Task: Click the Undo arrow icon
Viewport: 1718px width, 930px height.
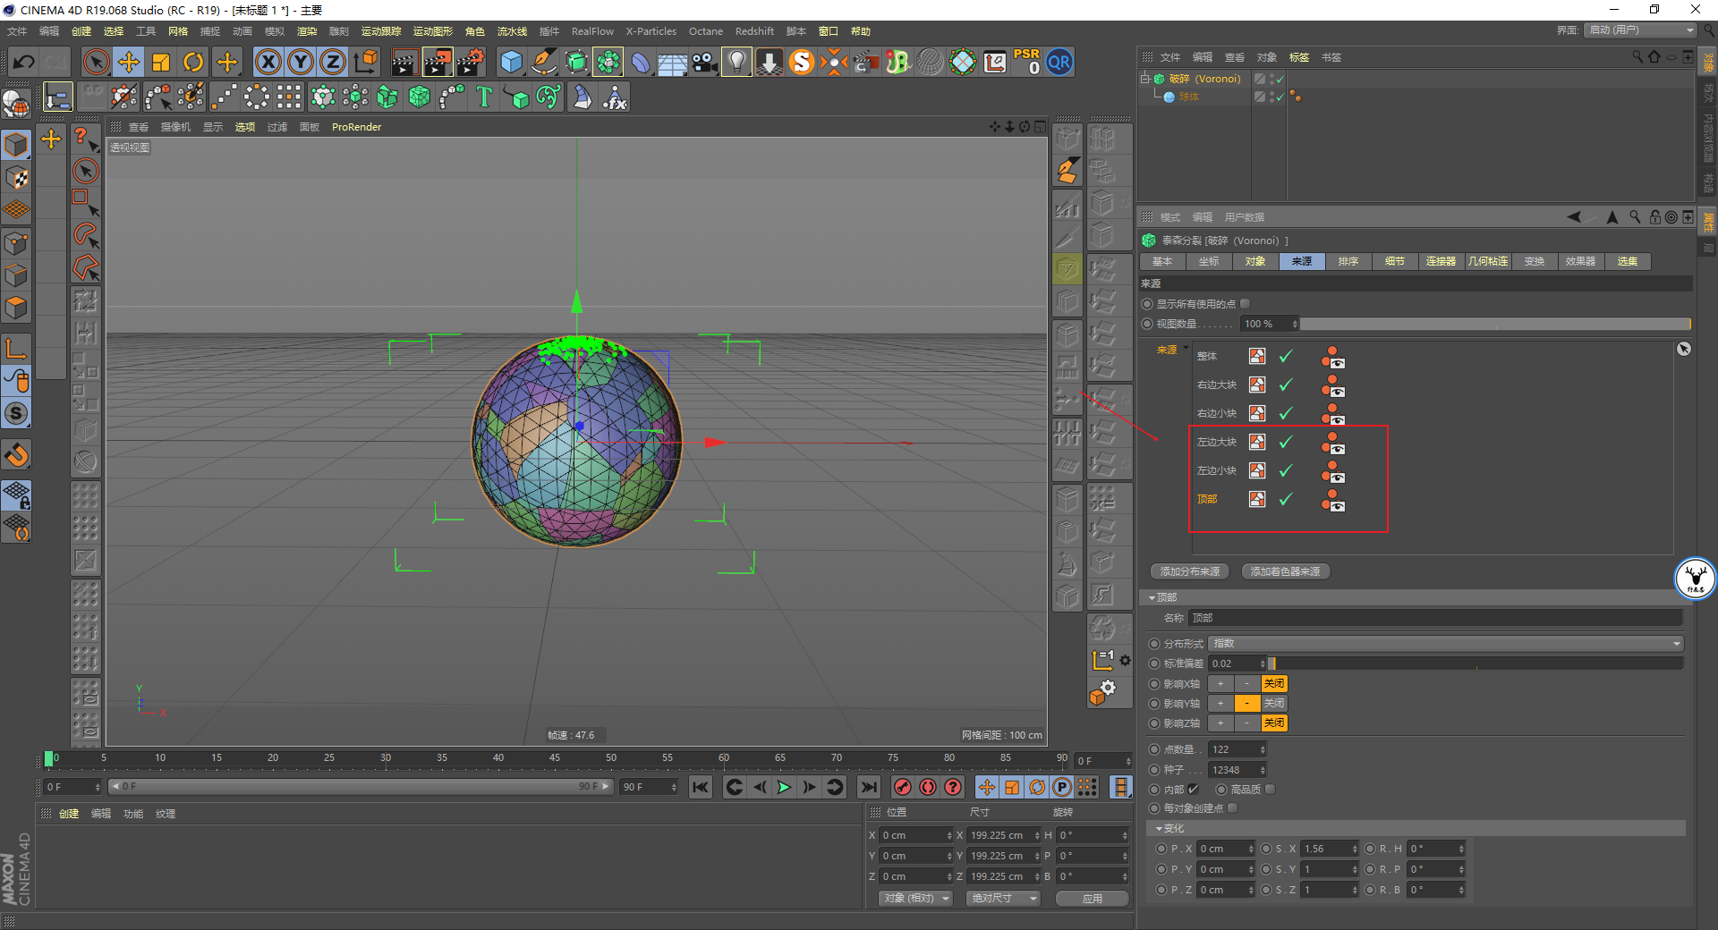Action: tap(24, 62)
